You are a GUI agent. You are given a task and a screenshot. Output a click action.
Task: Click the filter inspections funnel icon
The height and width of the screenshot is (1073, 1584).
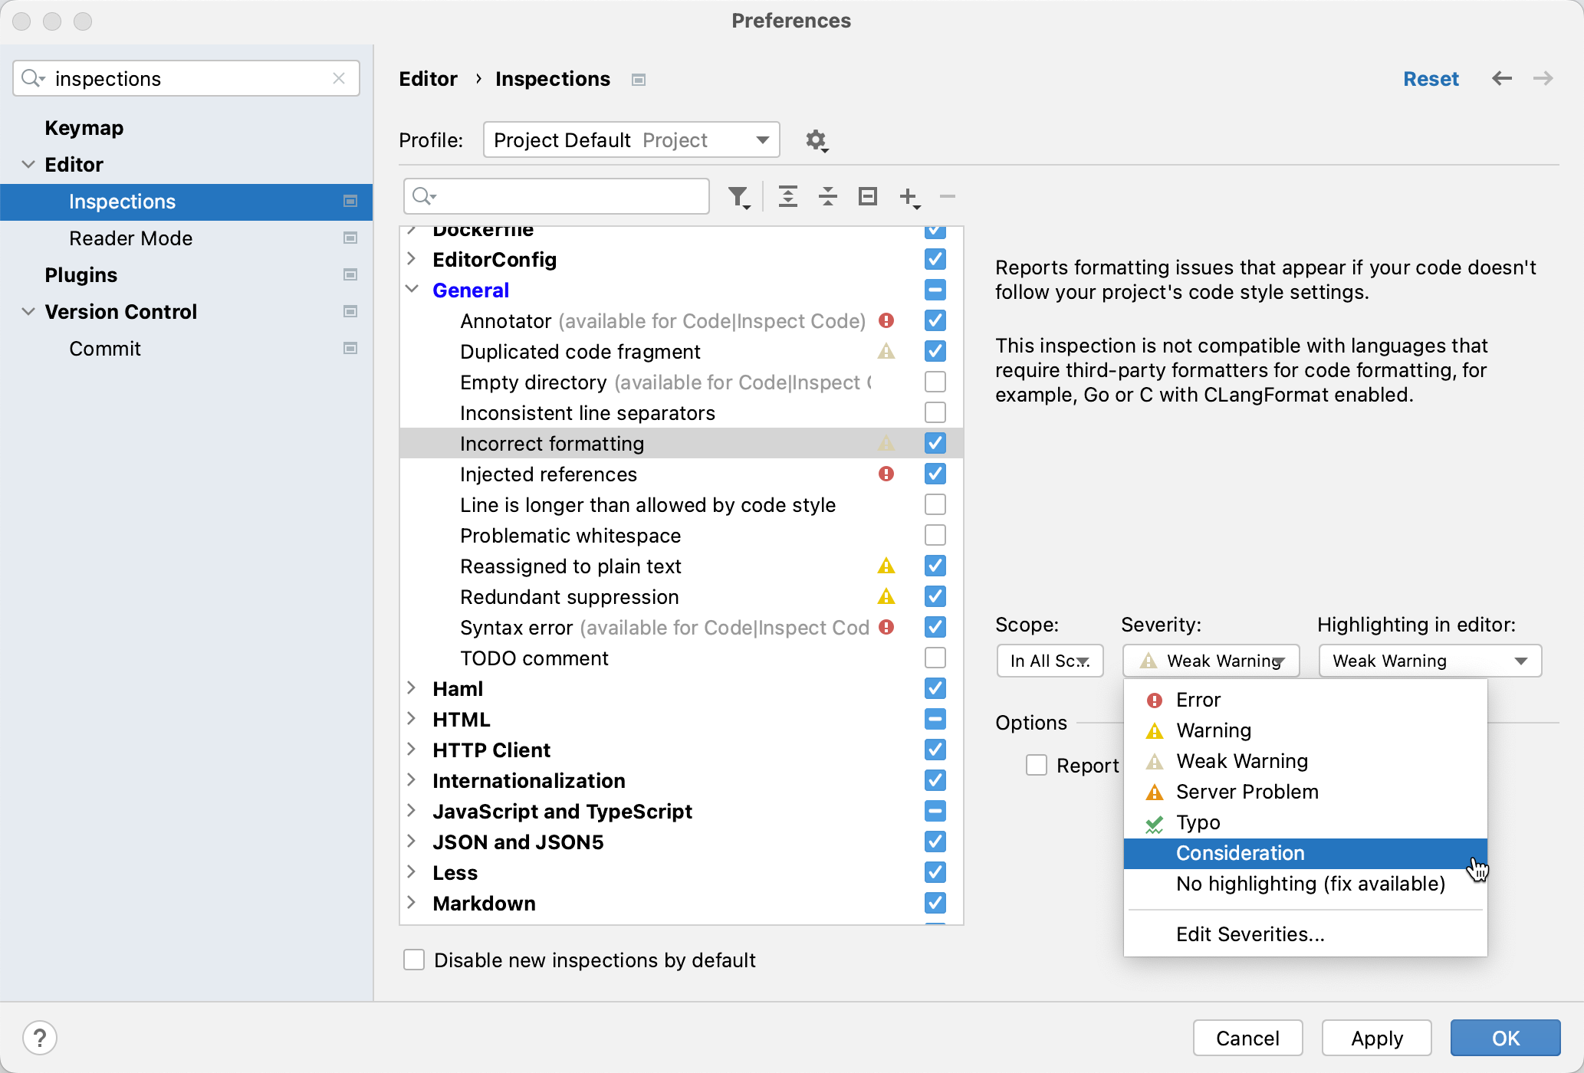tap(738, 197)
